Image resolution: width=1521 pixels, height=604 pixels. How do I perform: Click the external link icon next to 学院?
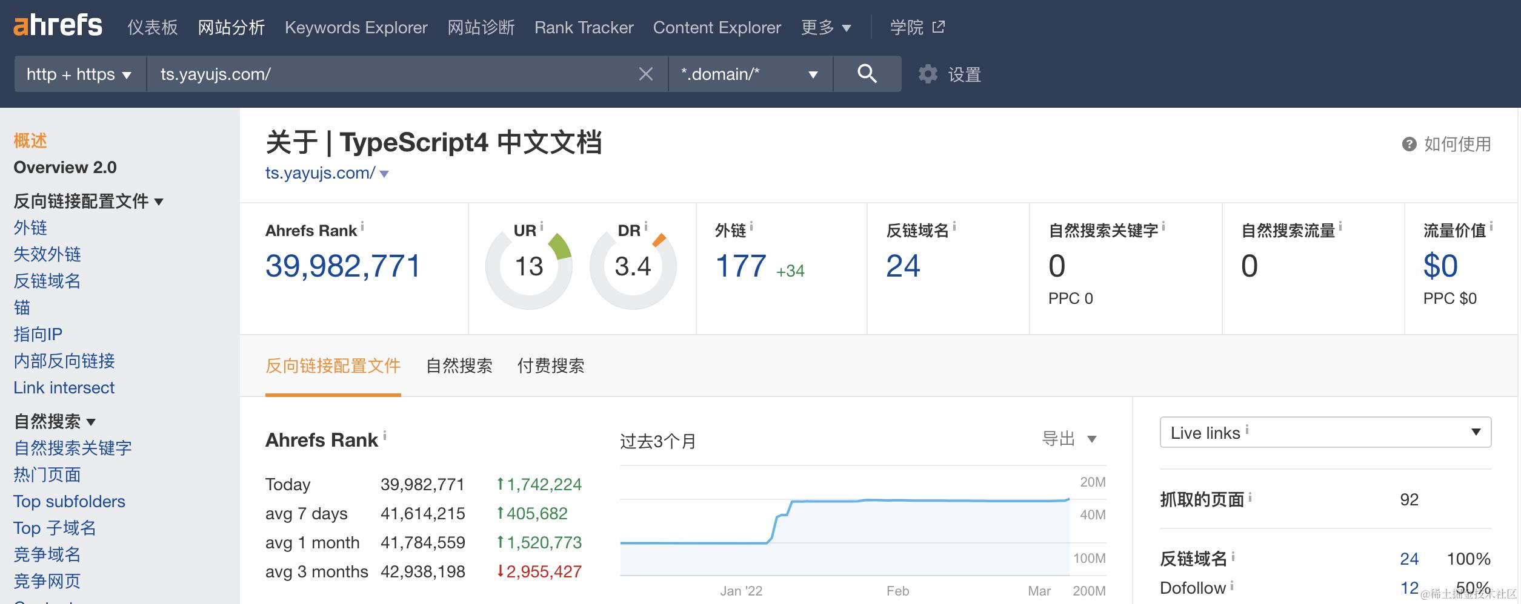pos(938,27)
